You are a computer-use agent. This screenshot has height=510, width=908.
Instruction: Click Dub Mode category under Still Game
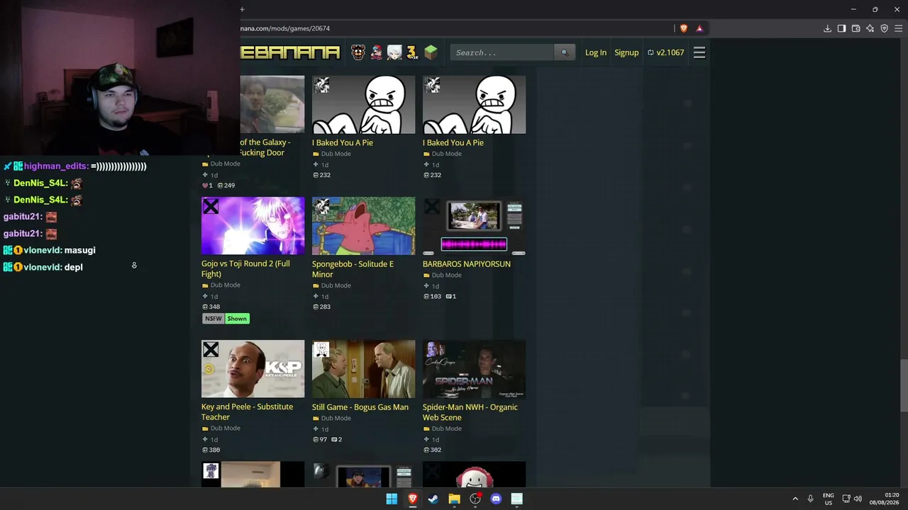tap(336, 419)
